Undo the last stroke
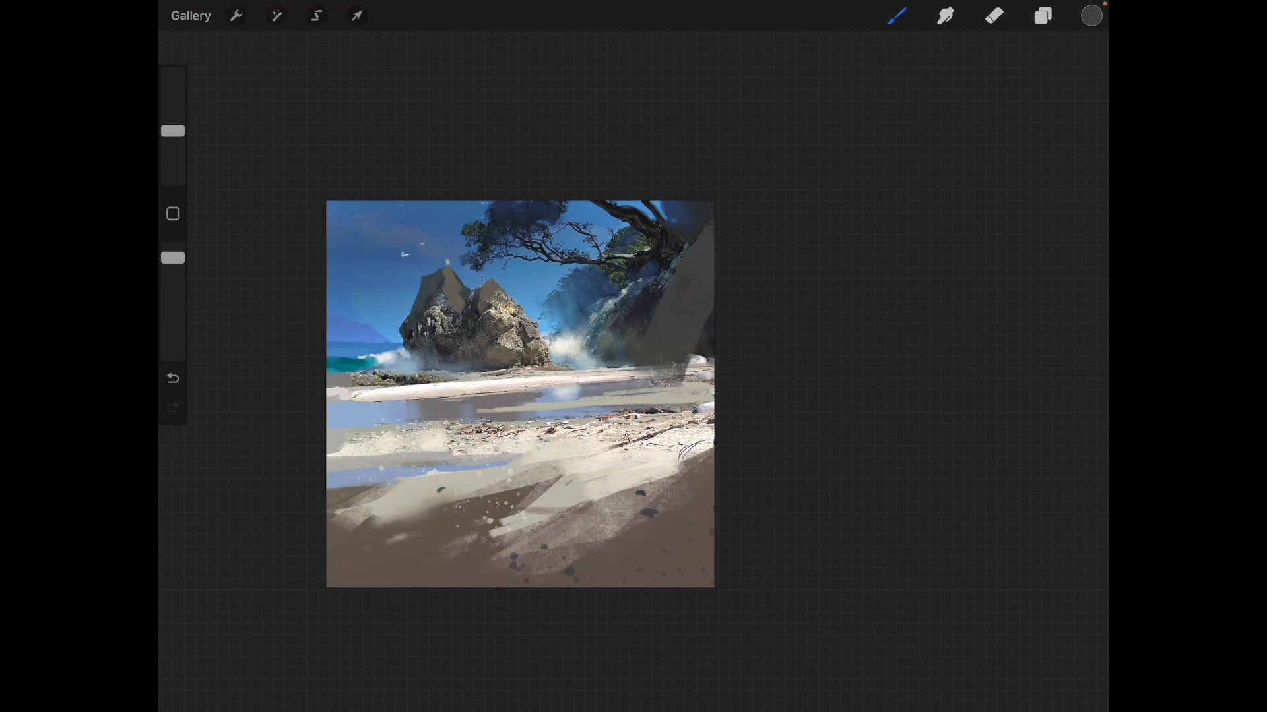The width and height of the screenshot is (1267, 712). tap(174, 378)
